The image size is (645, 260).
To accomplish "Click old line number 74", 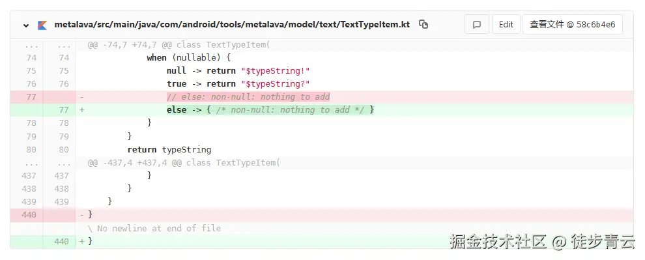I will [31, 57].
